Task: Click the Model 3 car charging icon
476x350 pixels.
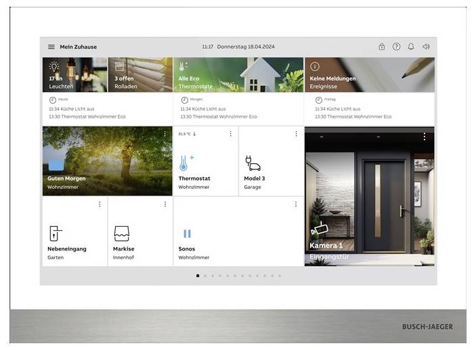Action: 252,163
